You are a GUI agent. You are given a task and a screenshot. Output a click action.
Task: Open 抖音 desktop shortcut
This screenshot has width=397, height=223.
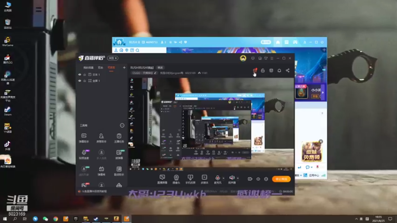point(7,146)
